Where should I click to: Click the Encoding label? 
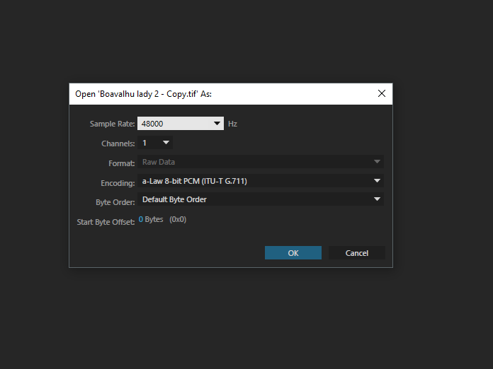coord(118,183)
